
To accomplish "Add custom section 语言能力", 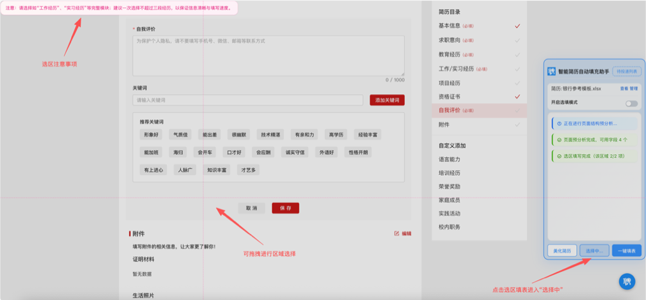I will click(449, 159).
